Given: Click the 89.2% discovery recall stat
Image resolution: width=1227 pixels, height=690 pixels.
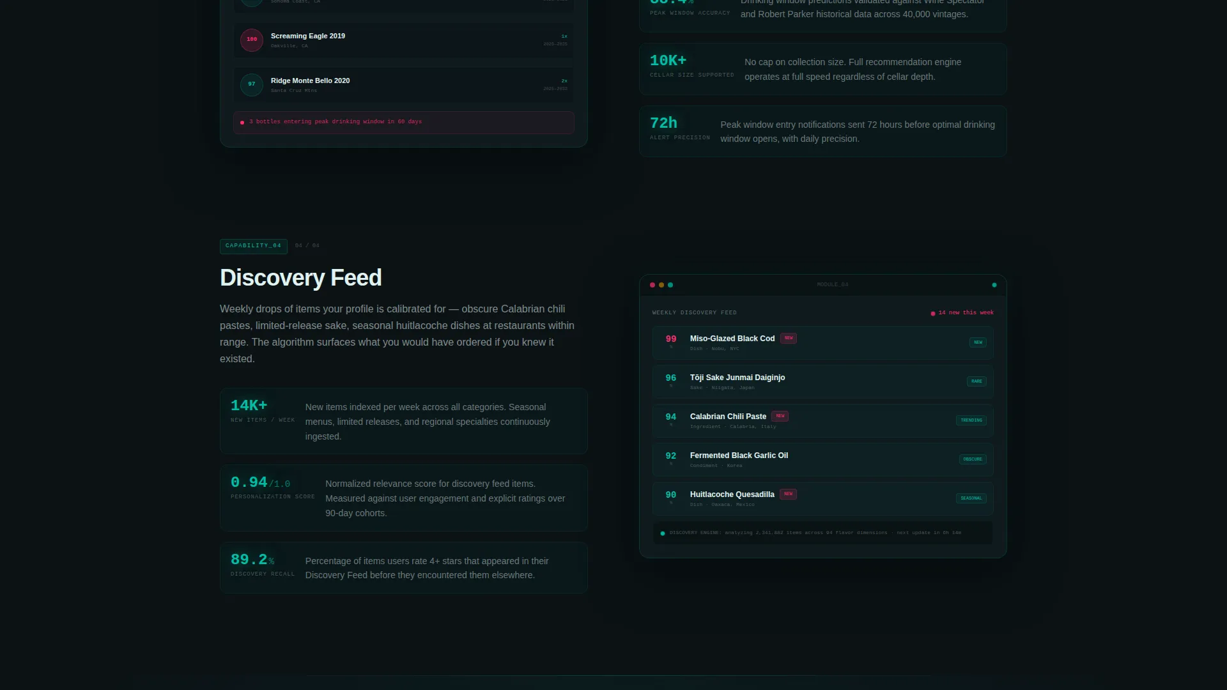Looking at the screenshot, I should pos(404,568).
